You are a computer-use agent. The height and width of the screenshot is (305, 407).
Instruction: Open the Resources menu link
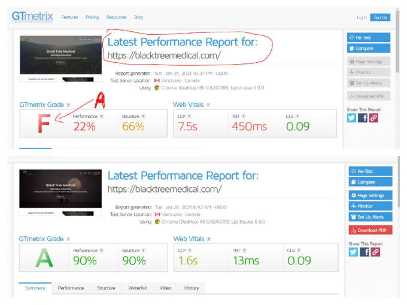click(x=116, y=17)
